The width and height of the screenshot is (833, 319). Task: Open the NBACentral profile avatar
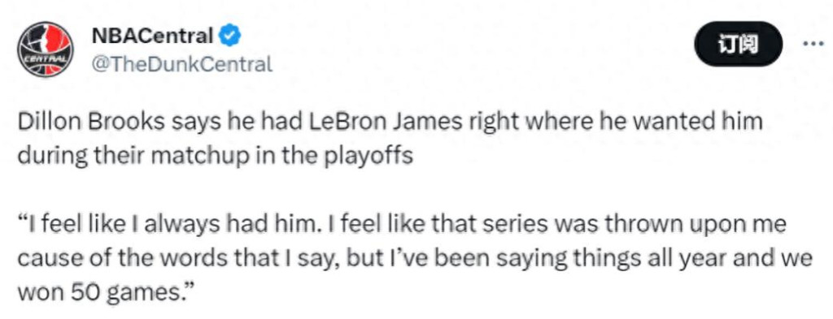[x=46, y=50]
